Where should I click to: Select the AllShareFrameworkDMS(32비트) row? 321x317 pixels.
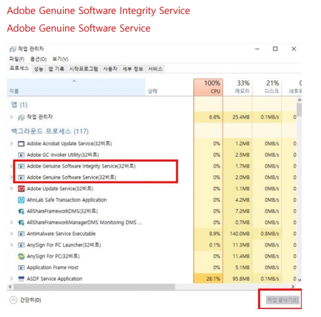point(152,211)
